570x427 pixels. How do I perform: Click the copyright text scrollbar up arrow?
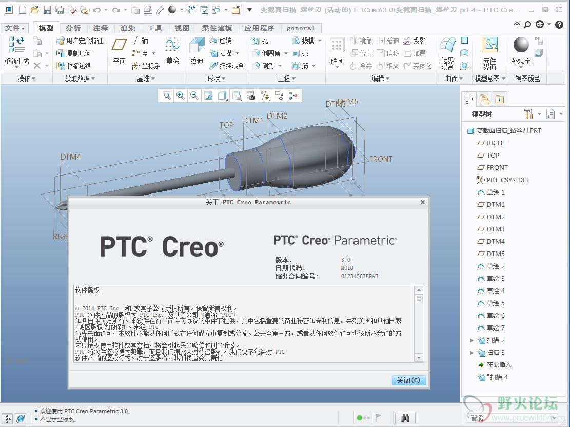419,290
